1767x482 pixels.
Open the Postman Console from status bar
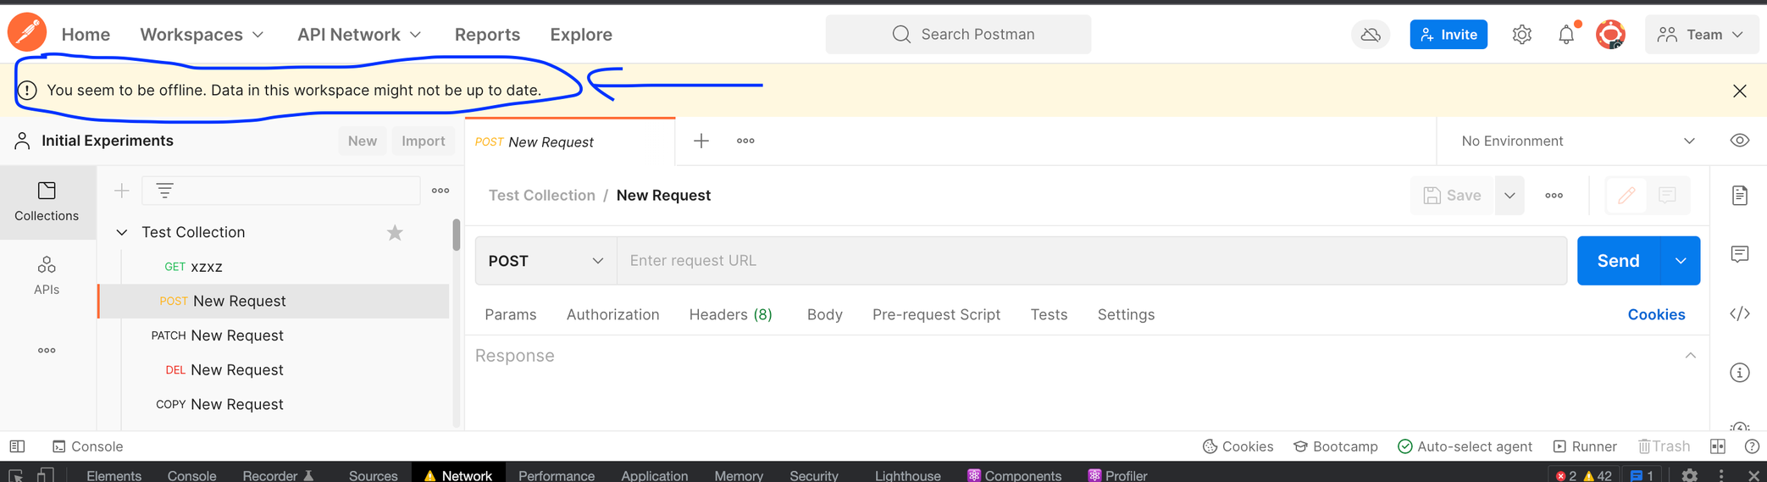[88, 446]
